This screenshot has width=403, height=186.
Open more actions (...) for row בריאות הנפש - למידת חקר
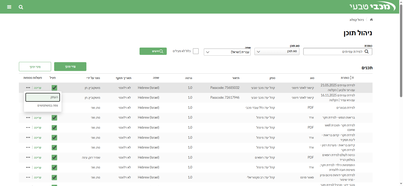(x=28, y=118)
